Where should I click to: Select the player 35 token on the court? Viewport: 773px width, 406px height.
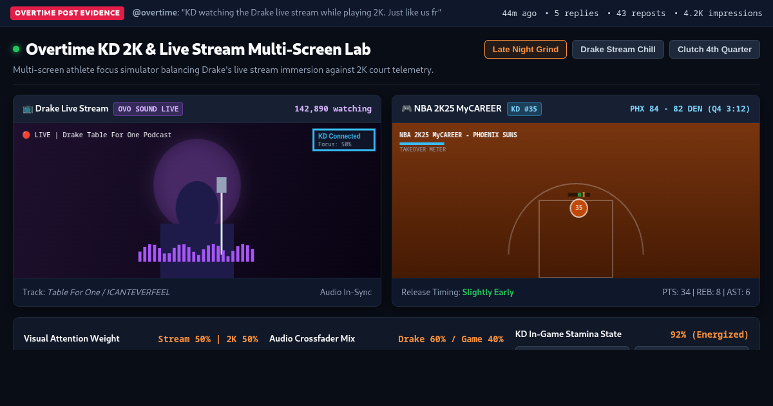click(x=578, y=208)
